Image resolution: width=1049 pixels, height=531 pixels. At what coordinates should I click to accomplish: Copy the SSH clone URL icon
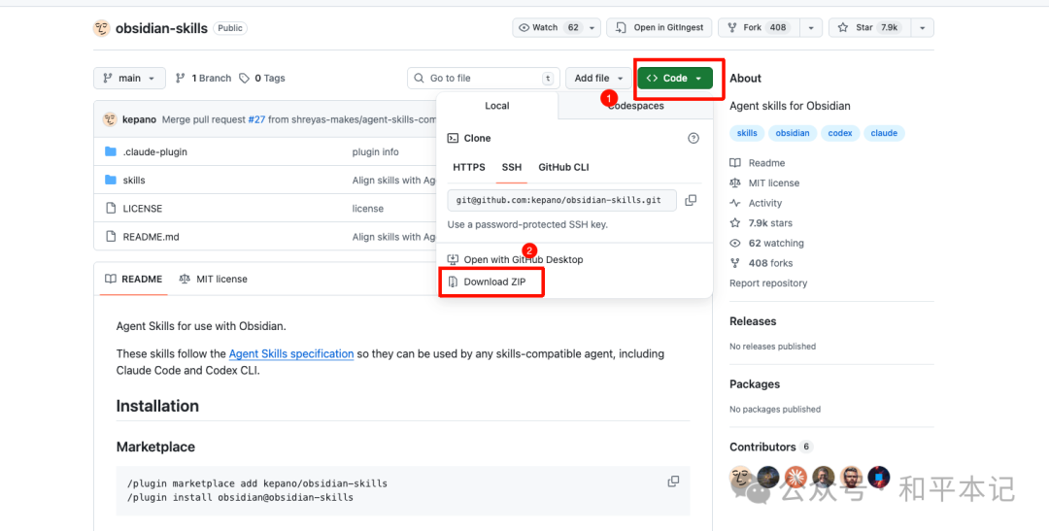[x=692, y=200]
